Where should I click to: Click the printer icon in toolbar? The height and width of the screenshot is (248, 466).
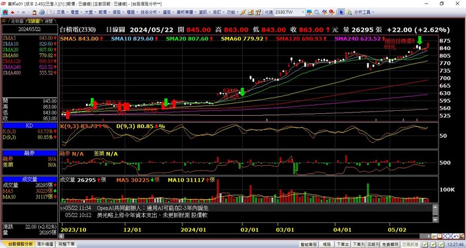(x=42, y=12)
